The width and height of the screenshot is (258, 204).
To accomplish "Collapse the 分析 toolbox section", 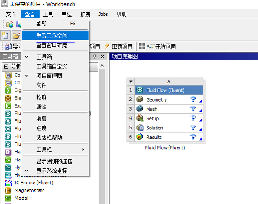I will [x=6, y=66].
